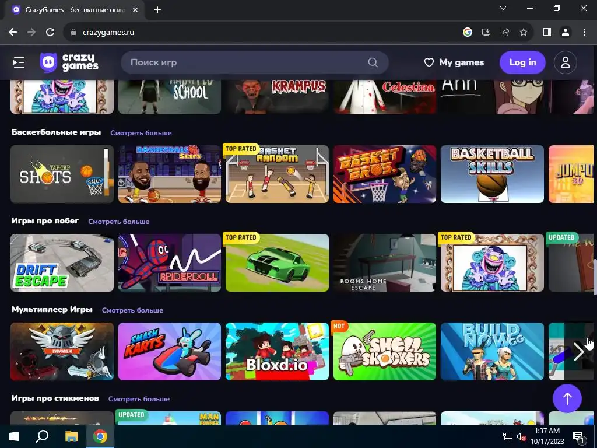Open the notification center icon
This screenshot has height=448, width=597.
click(578, 436)
